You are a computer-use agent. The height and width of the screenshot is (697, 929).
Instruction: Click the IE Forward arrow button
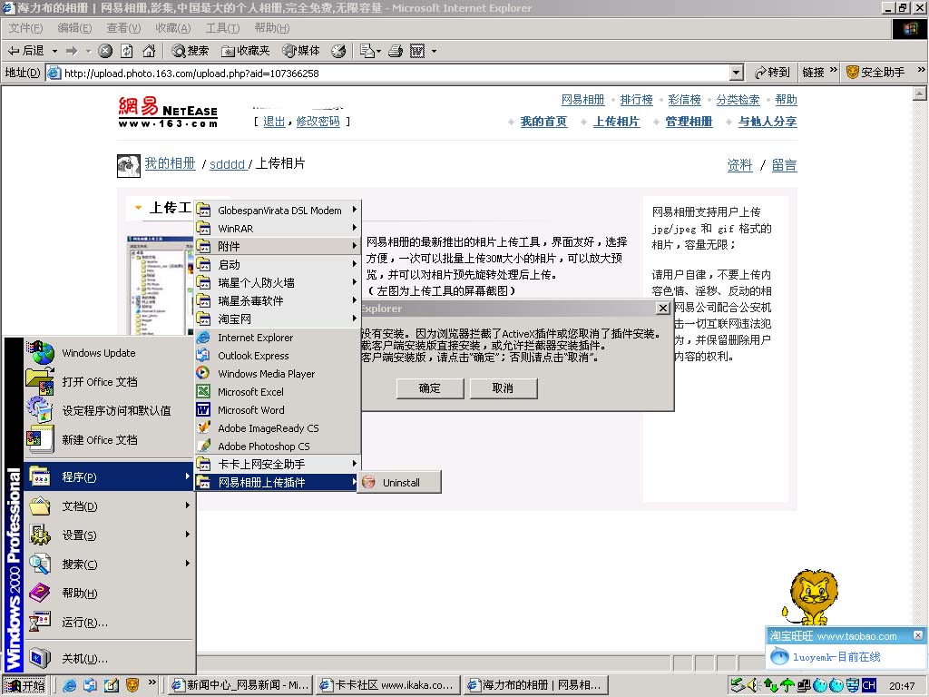[x=72, y=51]
